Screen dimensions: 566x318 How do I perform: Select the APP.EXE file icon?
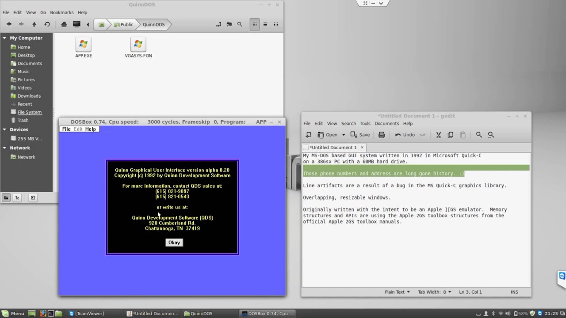[83, 44]
